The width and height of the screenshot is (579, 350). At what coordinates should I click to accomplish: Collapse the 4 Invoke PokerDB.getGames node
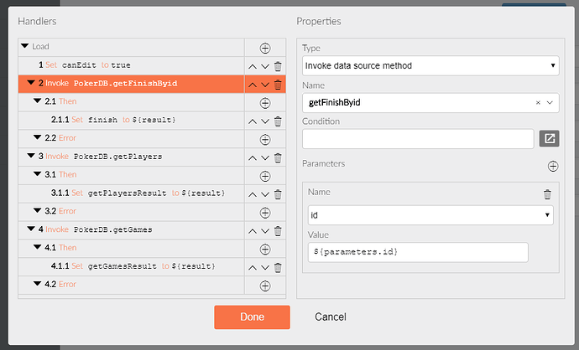coord(30,229)
